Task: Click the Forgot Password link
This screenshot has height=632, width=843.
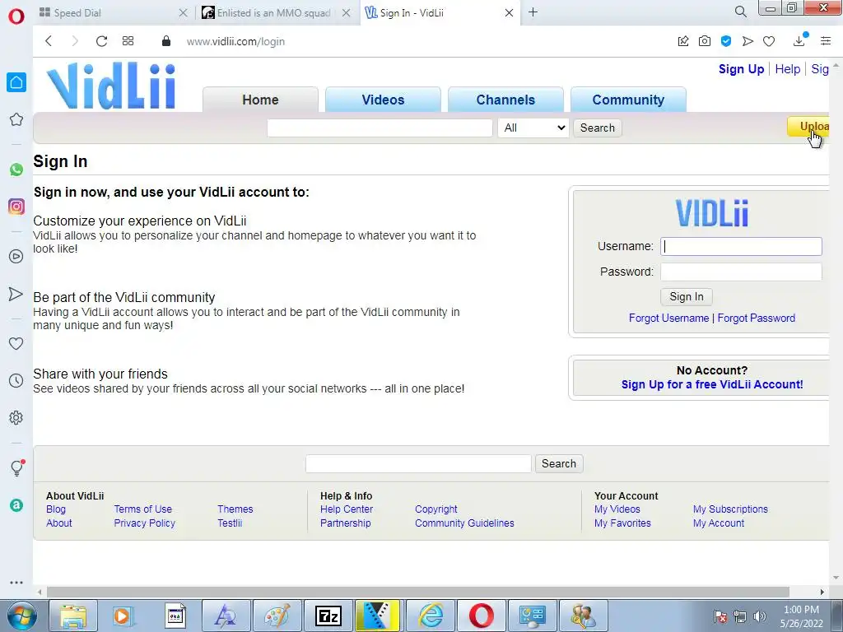Action: point(756,318)
